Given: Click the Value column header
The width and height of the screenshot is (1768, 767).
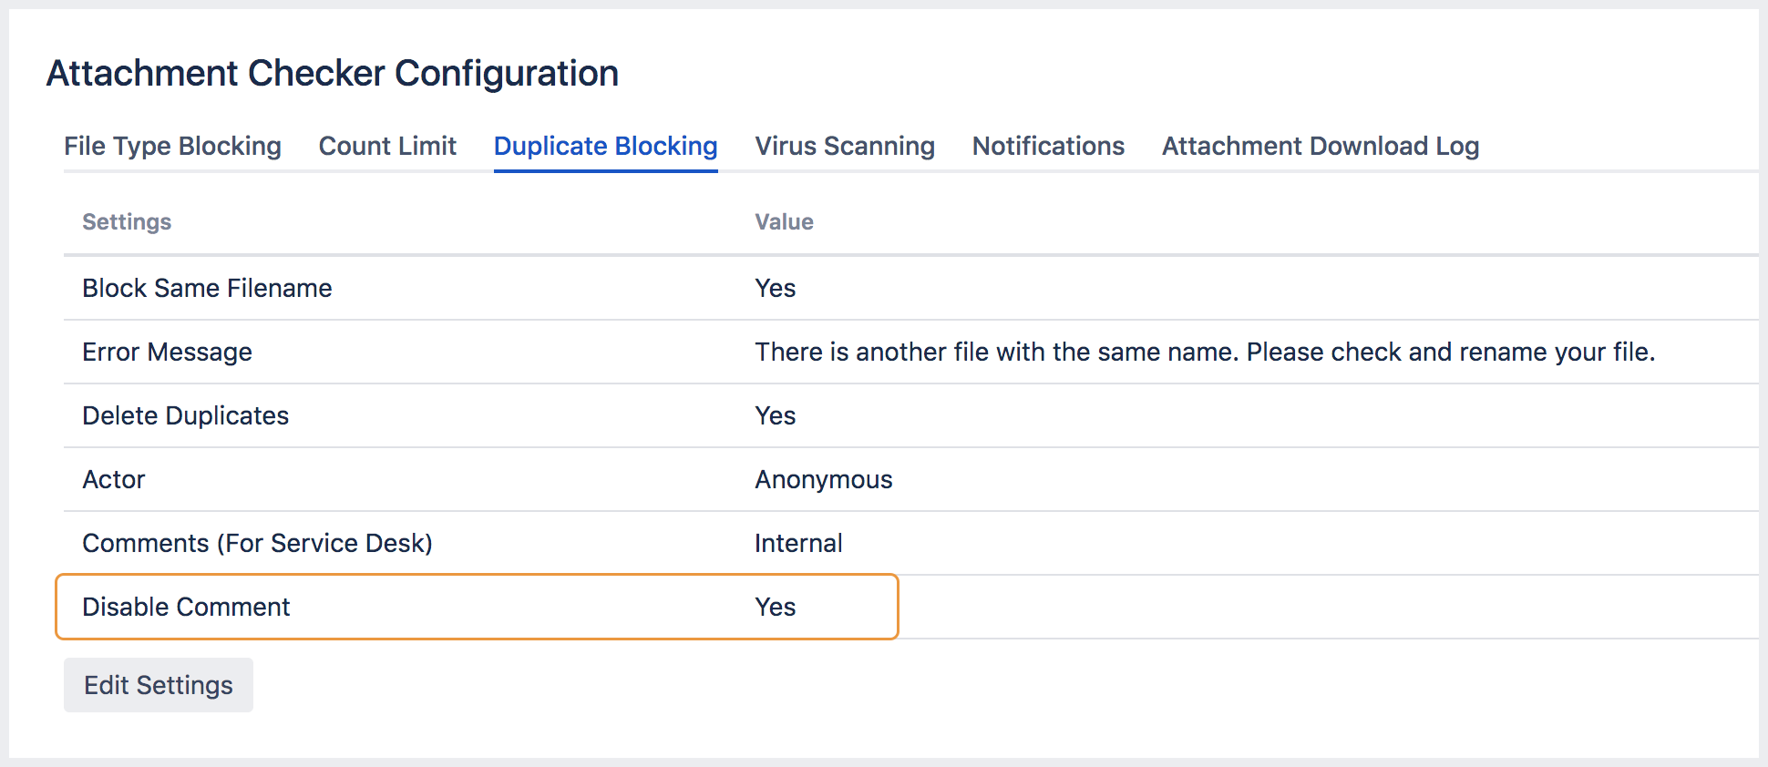Looking at the screenshot, I should coord(784,221).
